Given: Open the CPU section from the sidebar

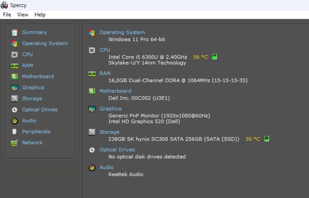Looking at the screenshot, I should (27, 54).
